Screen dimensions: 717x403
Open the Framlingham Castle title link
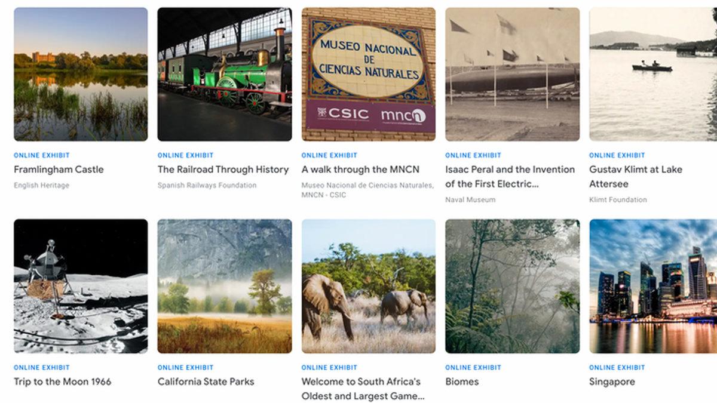pos(59,170)
